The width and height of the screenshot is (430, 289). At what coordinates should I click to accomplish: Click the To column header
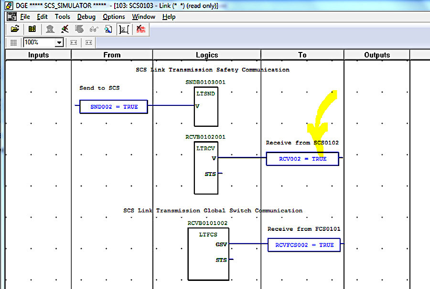(x=302, y=55)
